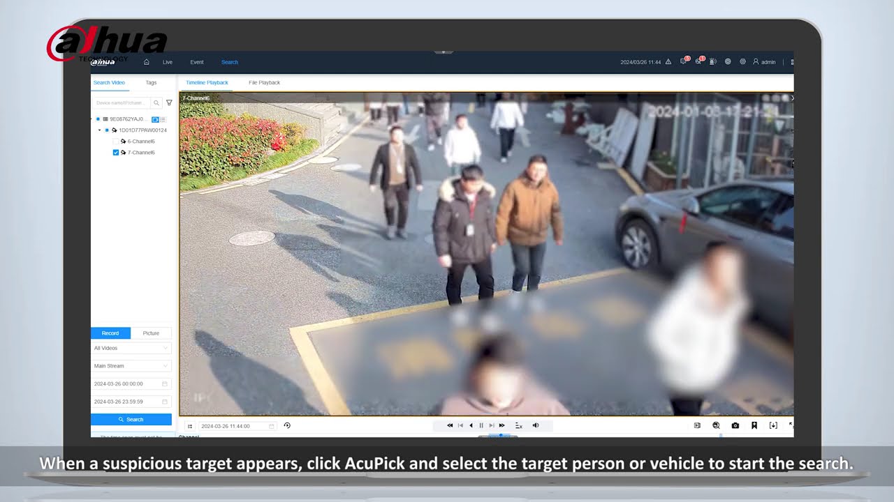Click the fast forward button
The height and width of the screenshot is (502, 894).
pos(502,425)
